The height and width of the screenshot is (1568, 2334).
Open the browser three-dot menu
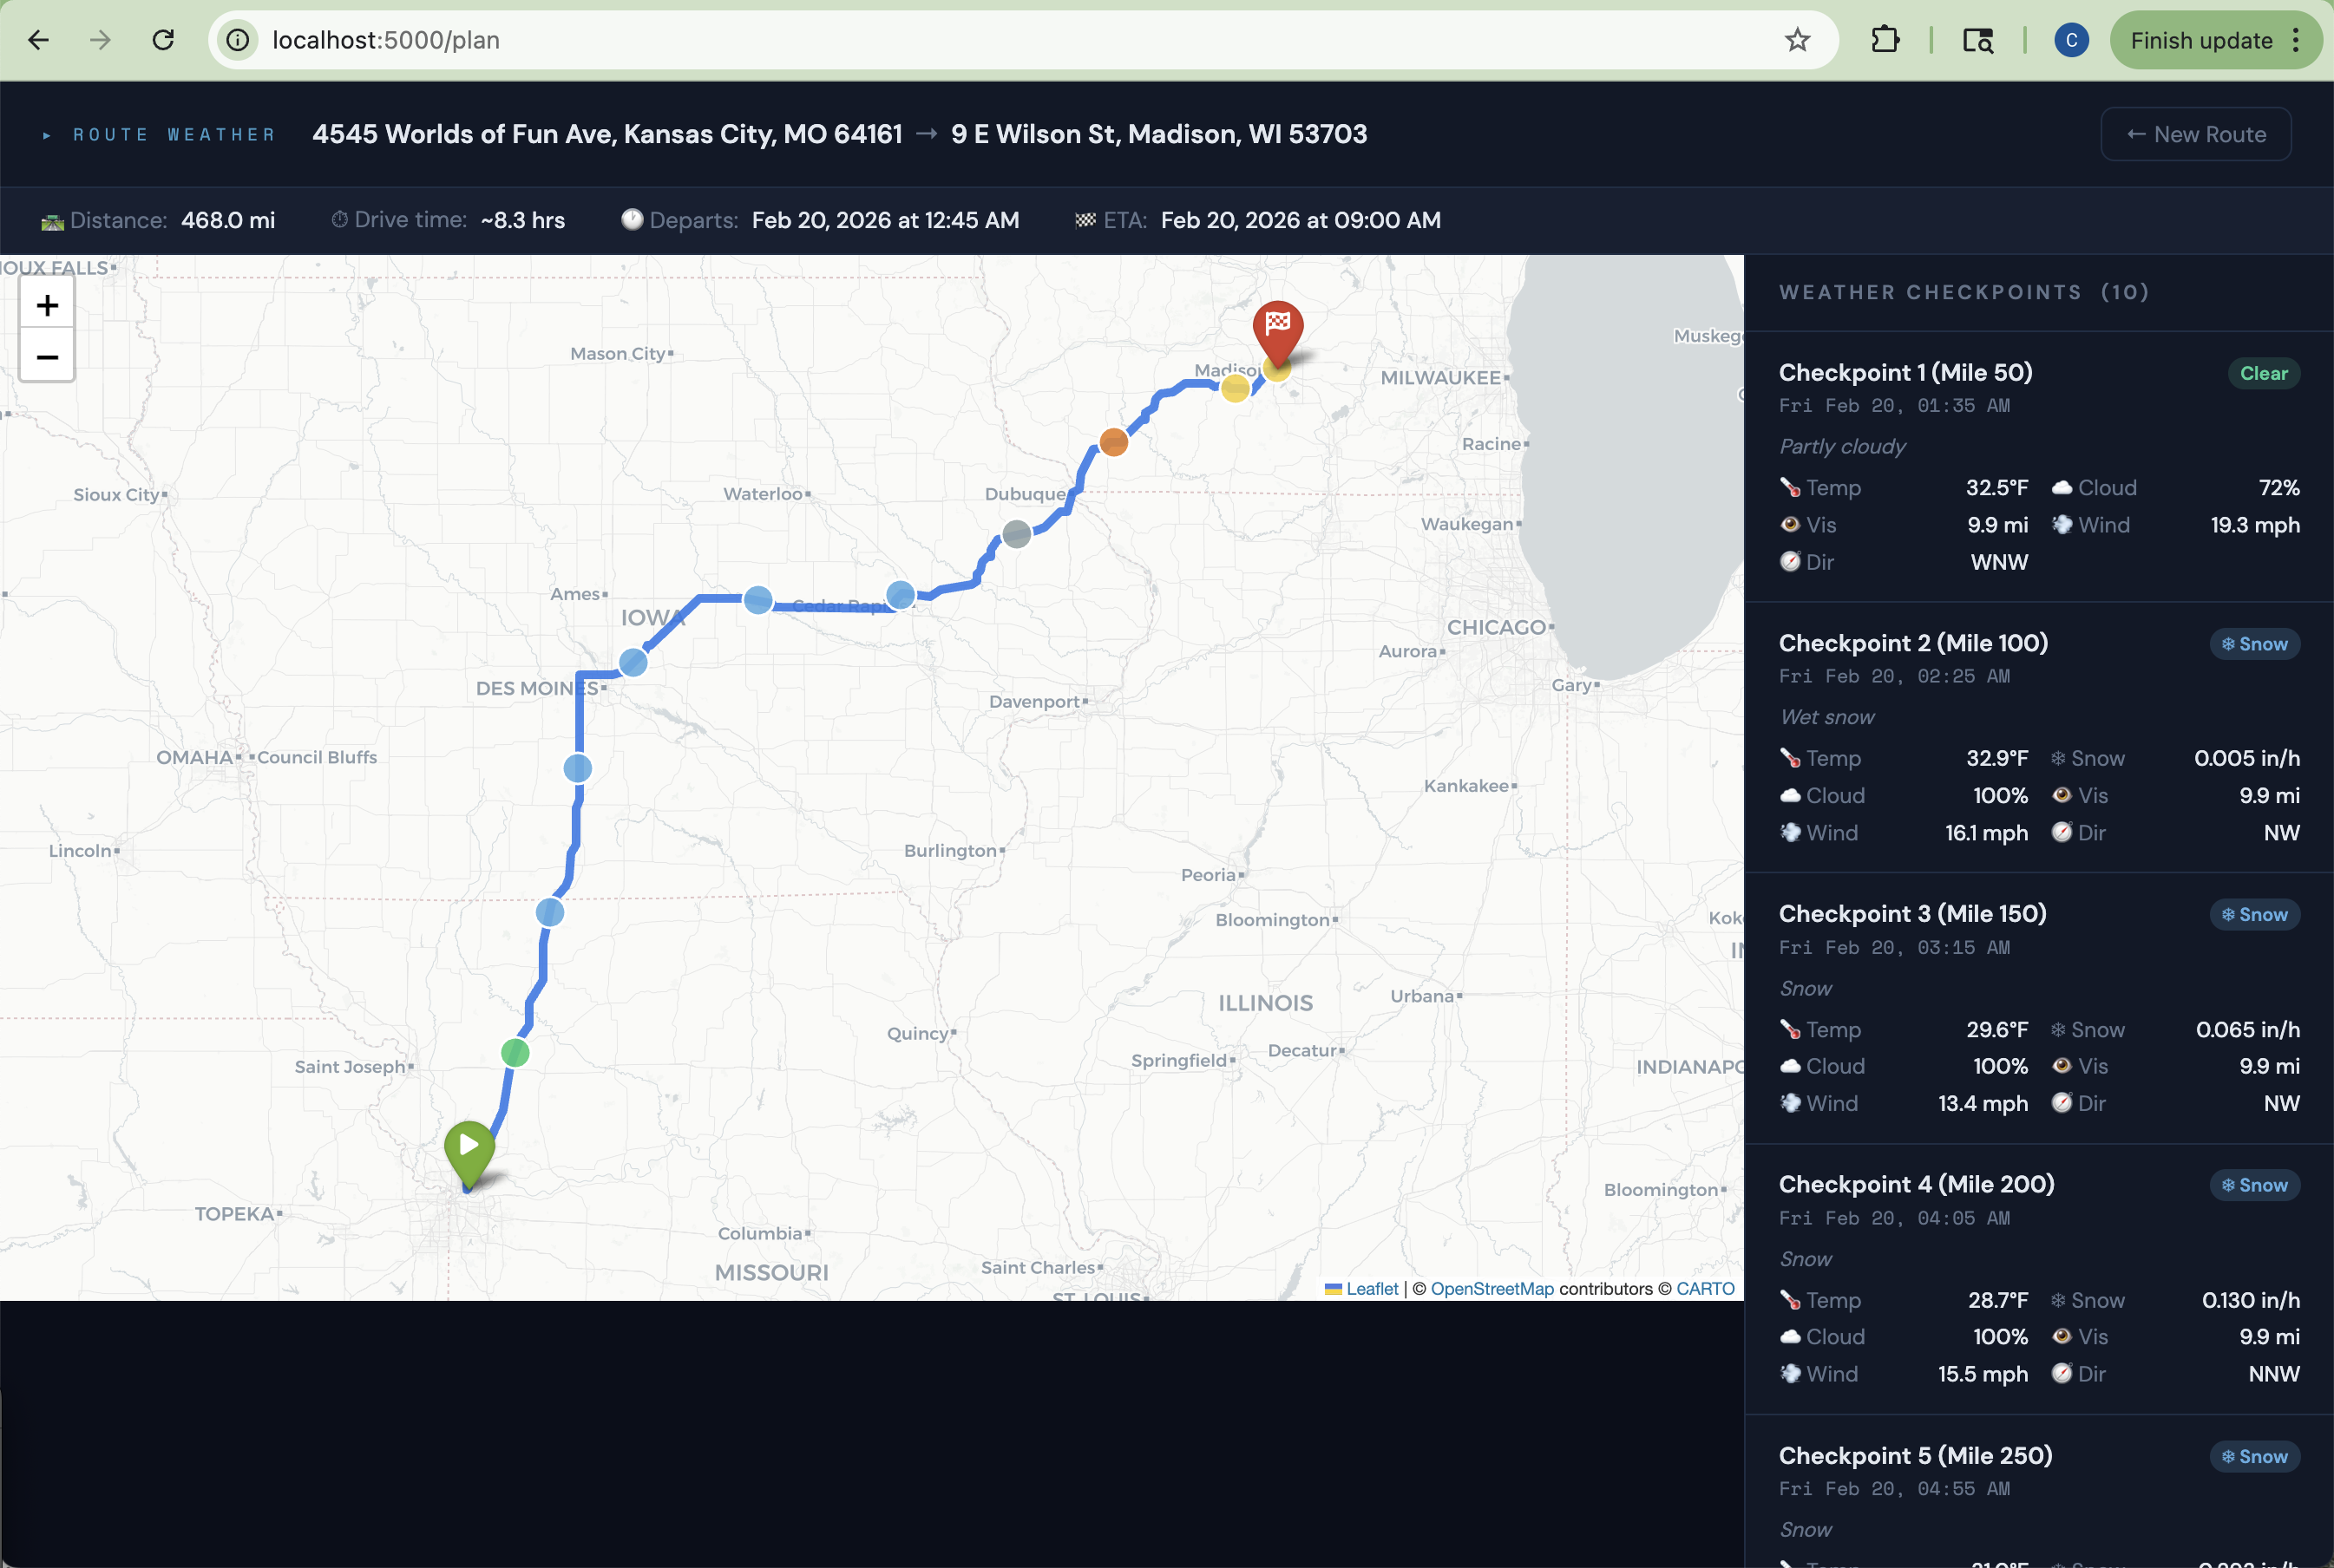point(2296,40)
